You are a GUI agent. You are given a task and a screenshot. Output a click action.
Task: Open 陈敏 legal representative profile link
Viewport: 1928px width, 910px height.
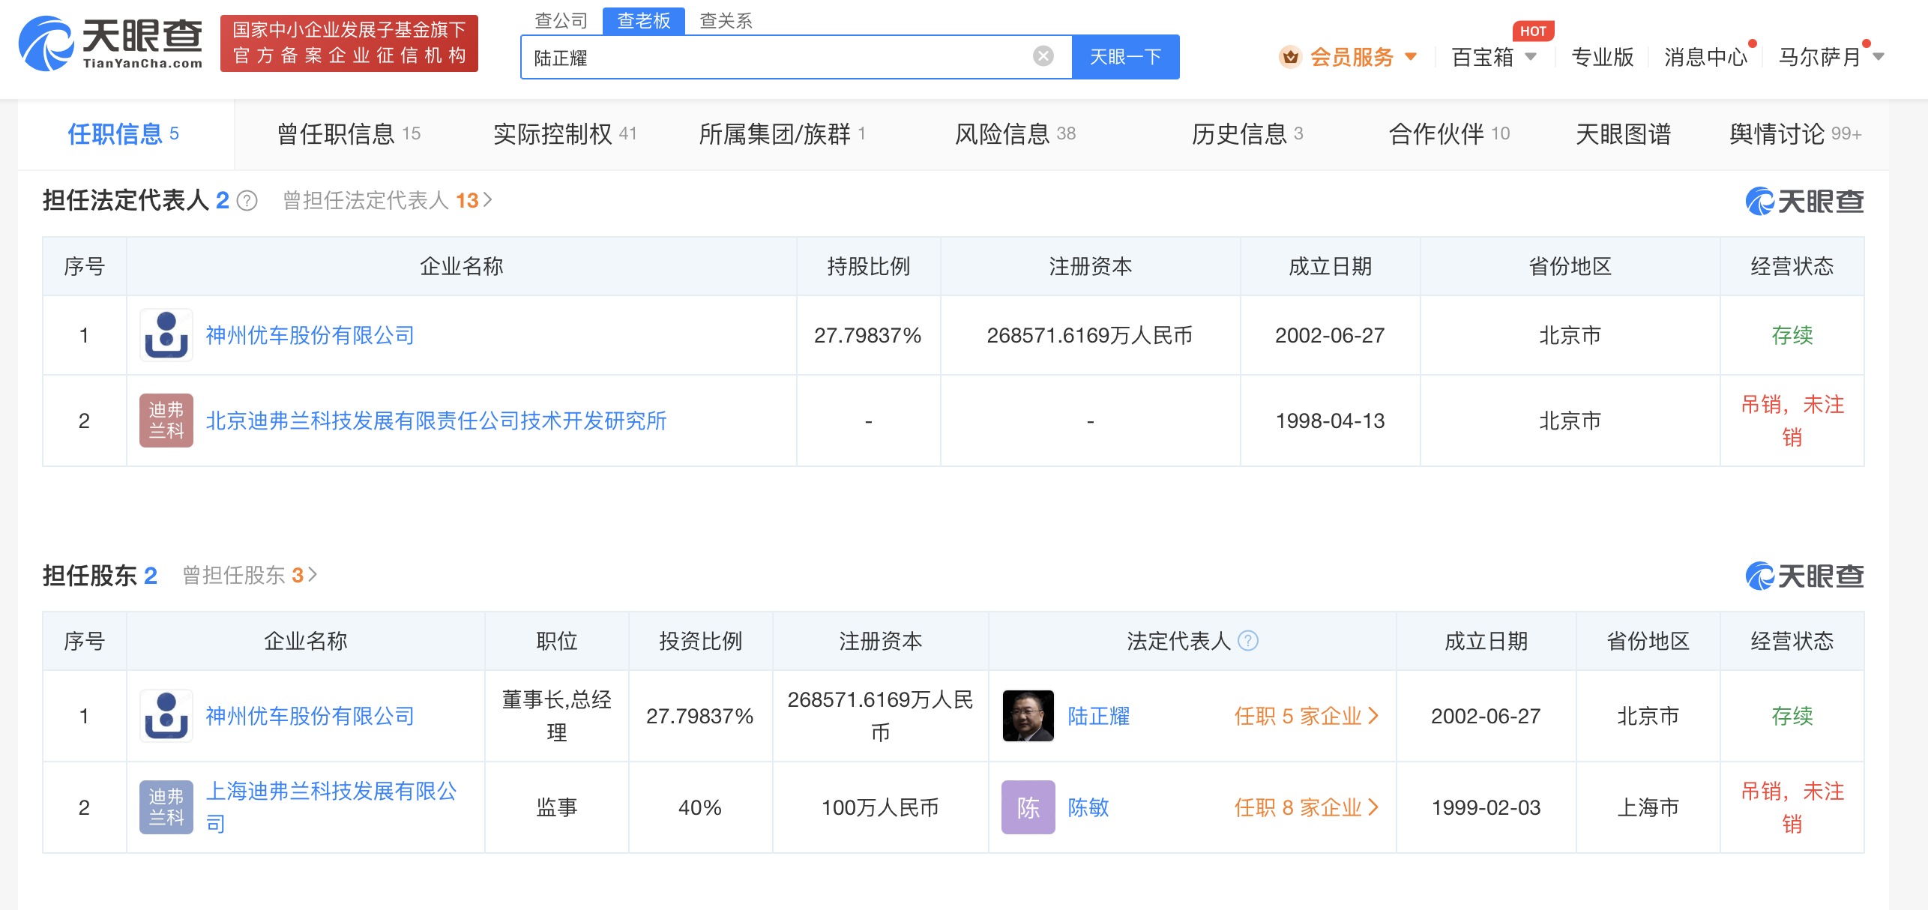point(1088,807)
